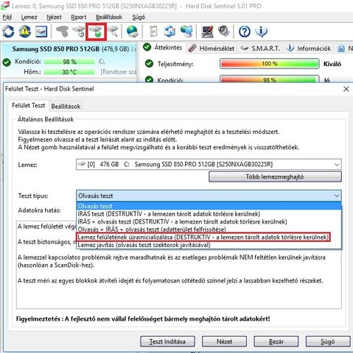Click the left panel Kondíció 98 % bar
Image resolution: width=353 pixels, height=353 pixels.
point(69,62)
